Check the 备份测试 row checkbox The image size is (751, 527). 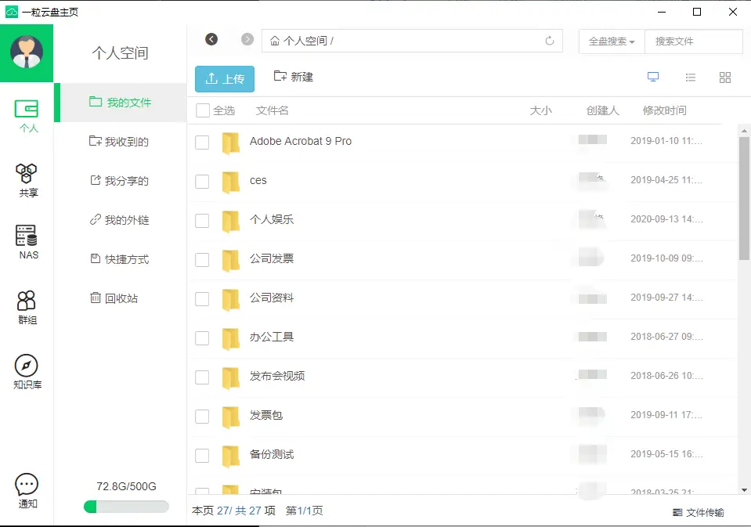(x=202, y=457)
